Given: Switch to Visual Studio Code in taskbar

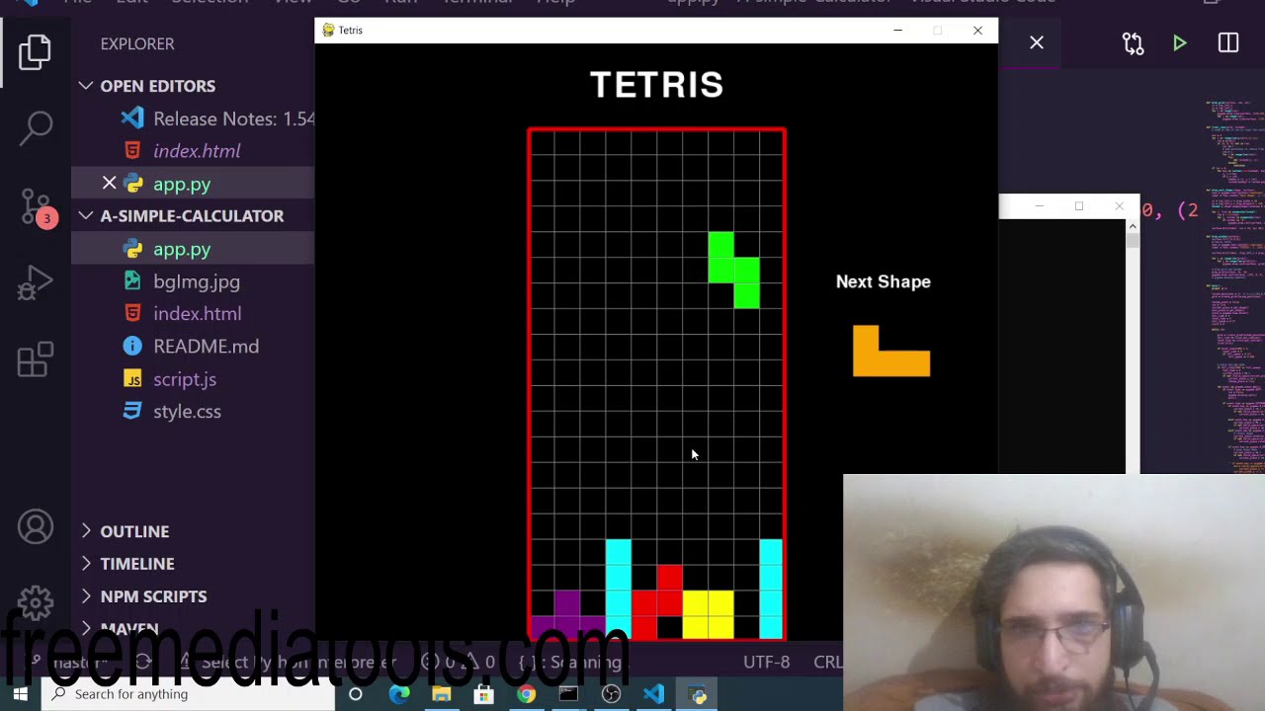Looking at the screenshot, I should 653,694.
